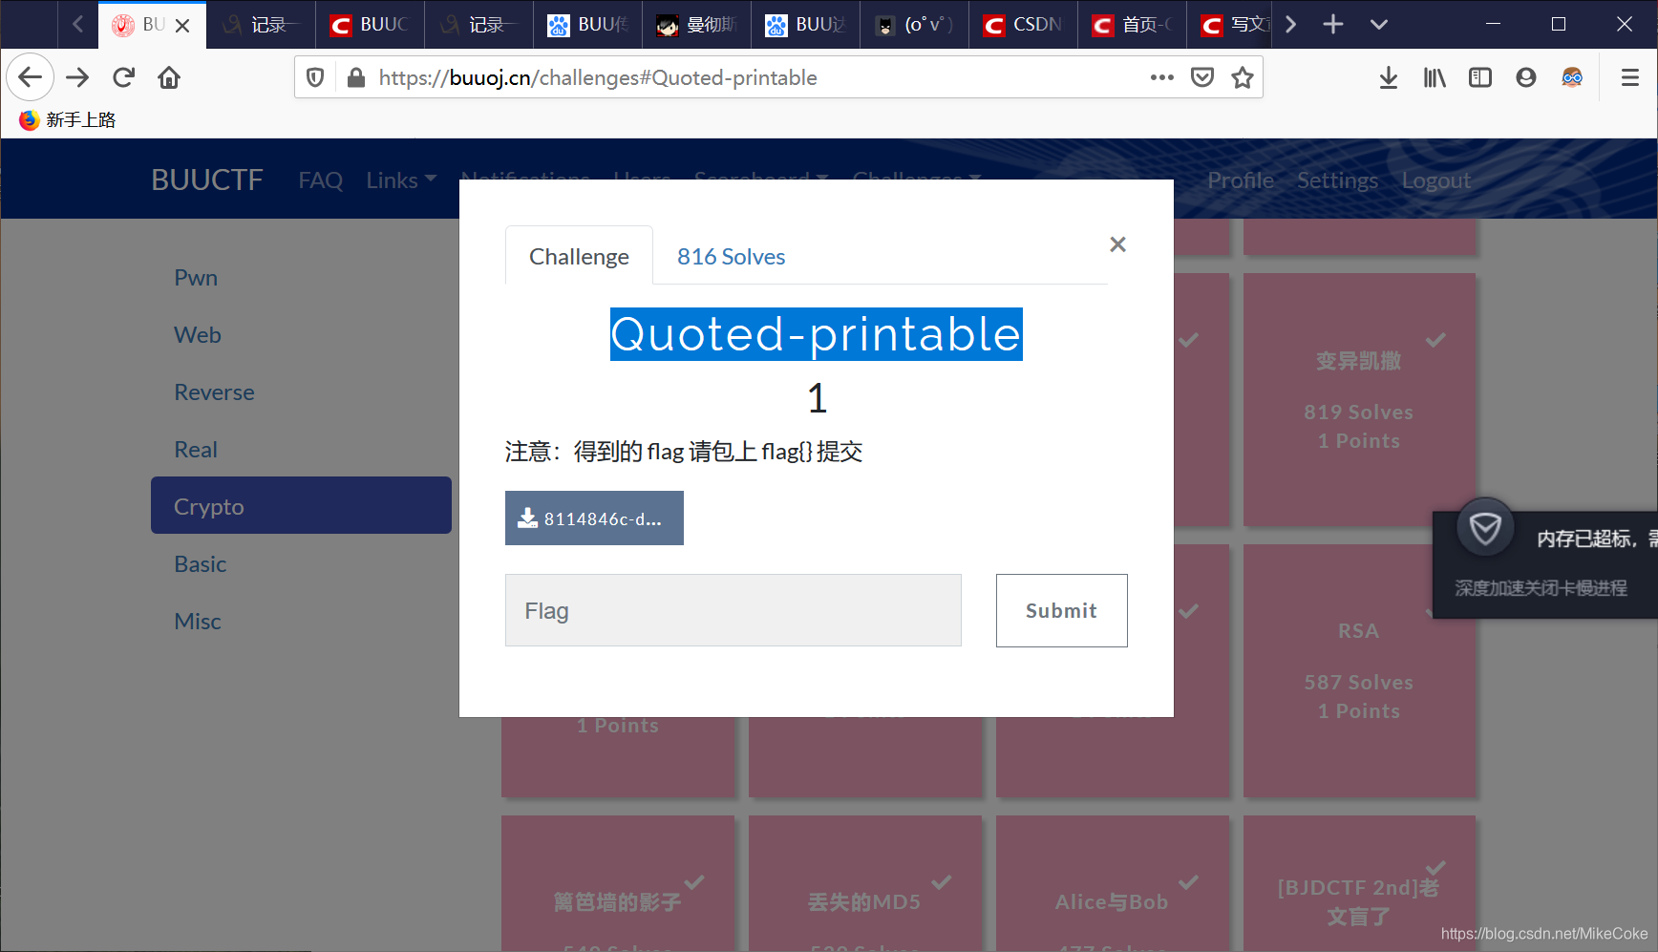Reload the page with the refresh icon
Image resolution: width=1658 pixels, height=952 pixels.
tap(123, 77)
